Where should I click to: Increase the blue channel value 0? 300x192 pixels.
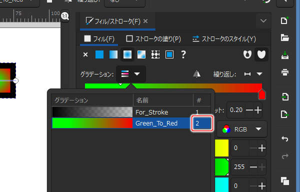pyautogui.click(x=261, y=185)
